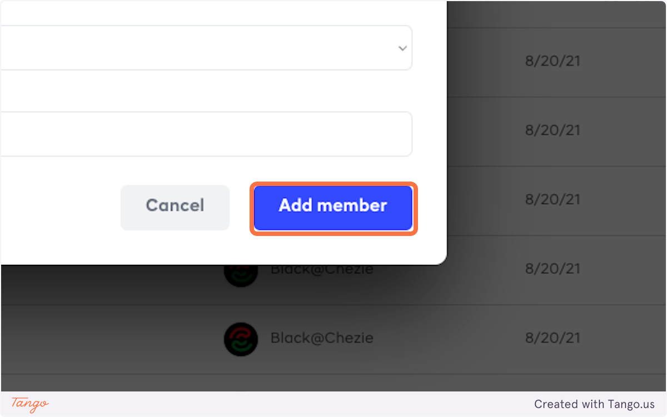Click the Black@Chezie avatar icon in the bottom row
The width and height of the screenshot is (667, 417).
click(x=241, y=338)
